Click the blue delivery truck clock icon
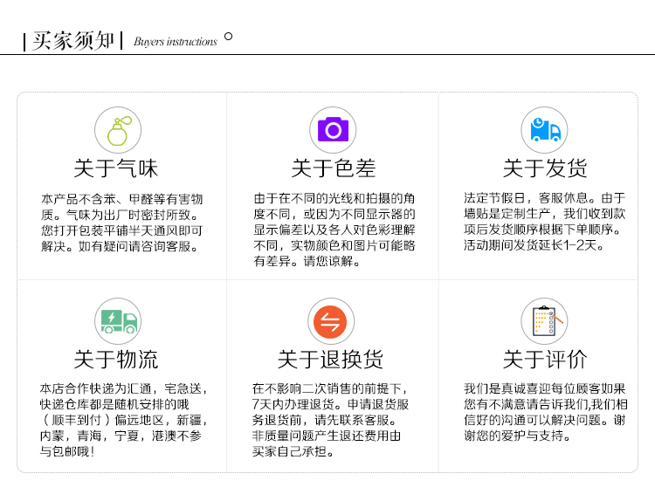The height and width of the screenshot is (501, 655). [544, 130]
